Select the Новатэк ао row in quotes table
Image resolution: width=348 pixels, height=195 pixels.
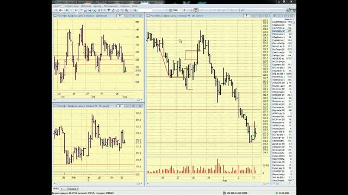(282, 98)
